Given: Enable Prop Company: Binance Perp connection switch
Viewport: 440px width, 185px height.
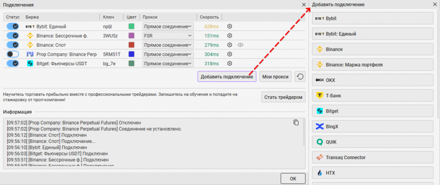Looking at the screenshot, I should point(12,54).
